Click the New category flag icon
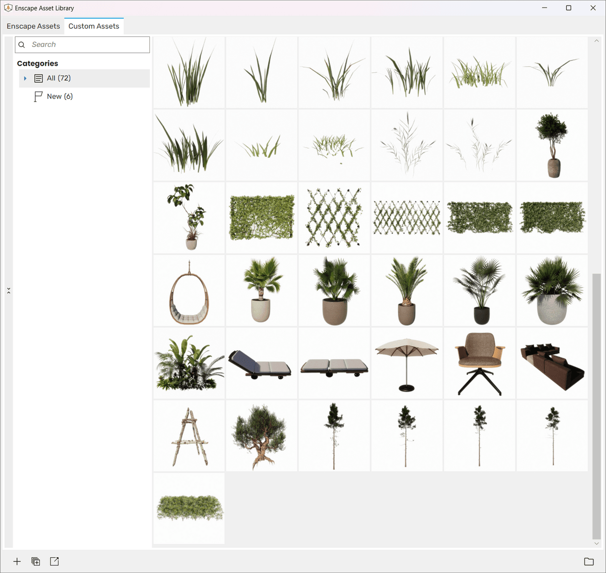Image resolution: width=606 pixels, height=573 pixels. click(38, 97)
